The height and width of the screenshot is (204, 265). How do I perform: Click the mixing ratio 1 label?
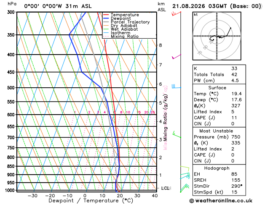[x=75, y=112]
